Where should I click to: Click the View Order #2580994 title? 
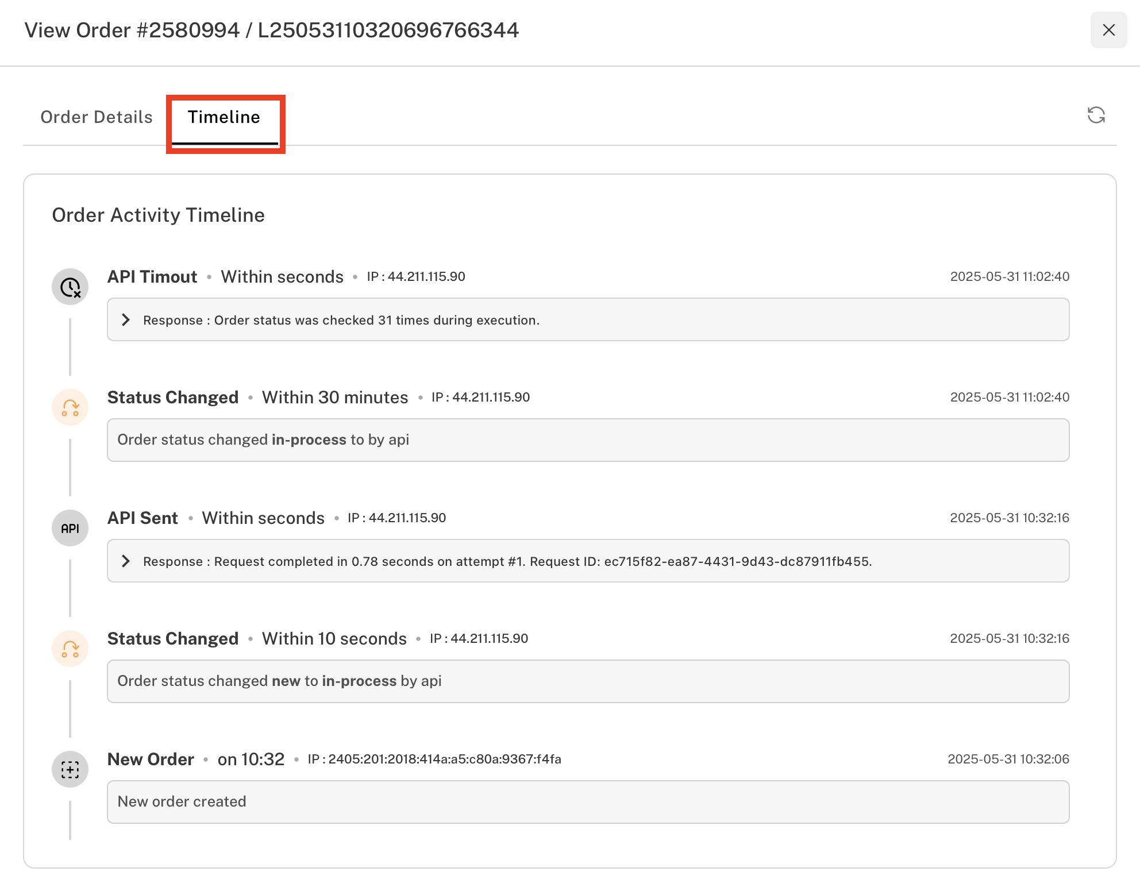pos(272,30)
